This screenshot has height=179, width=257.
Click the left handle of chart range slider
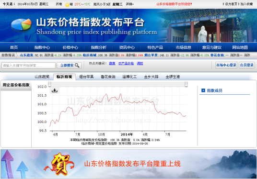click(50, 84)
